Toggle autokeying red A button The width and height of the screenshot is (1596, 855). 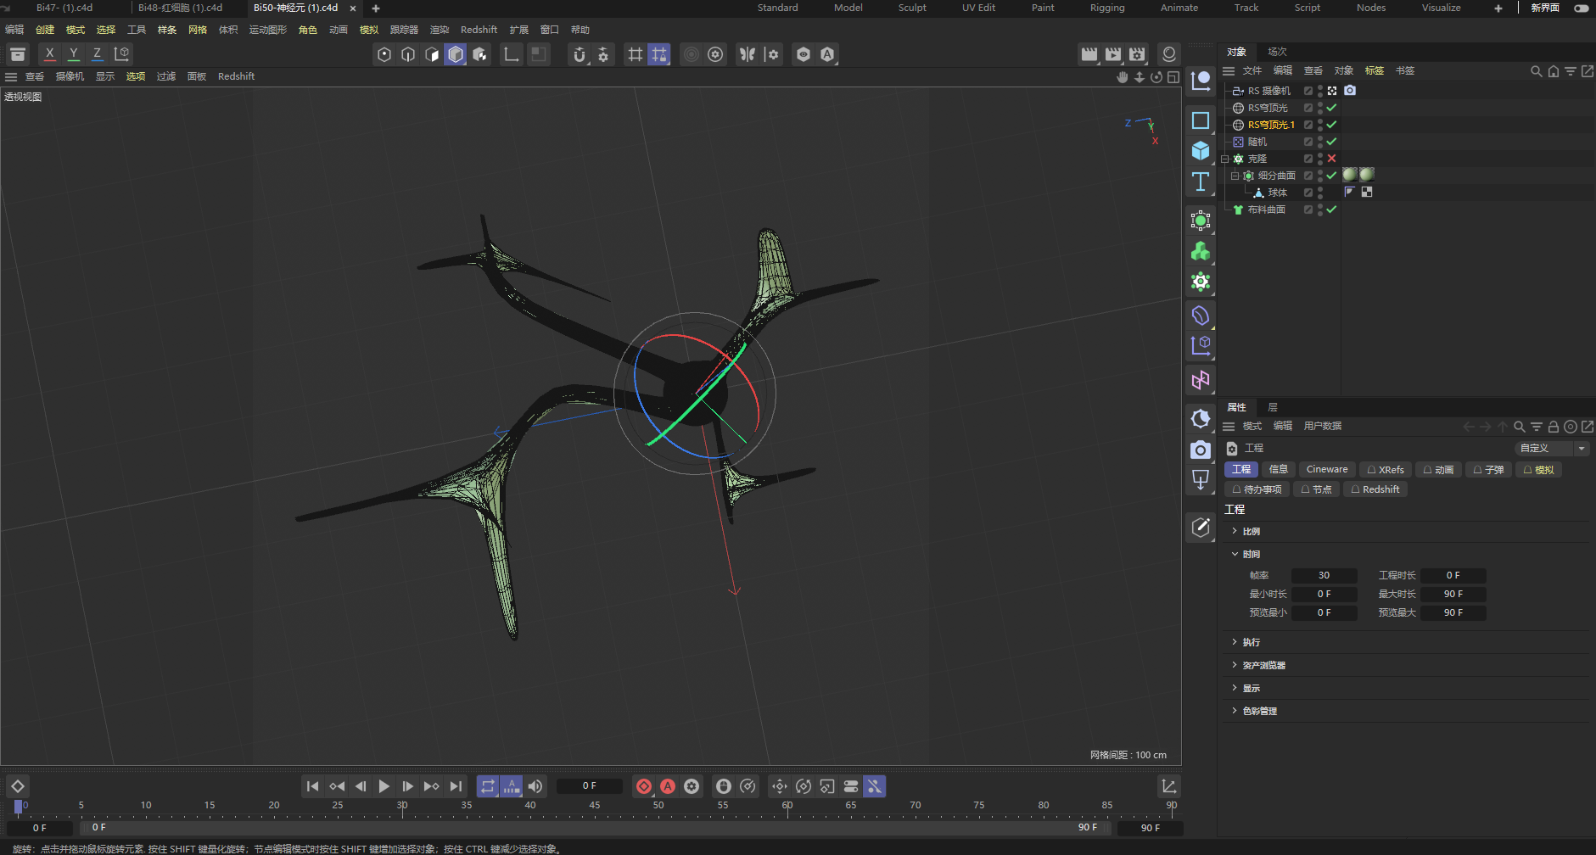click(668, 786)
